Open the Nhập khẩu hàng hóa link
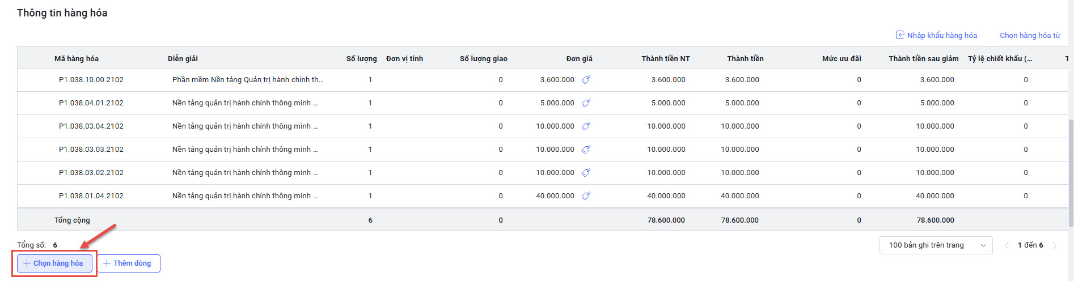 pyautogui.click(x=942, y=35)
